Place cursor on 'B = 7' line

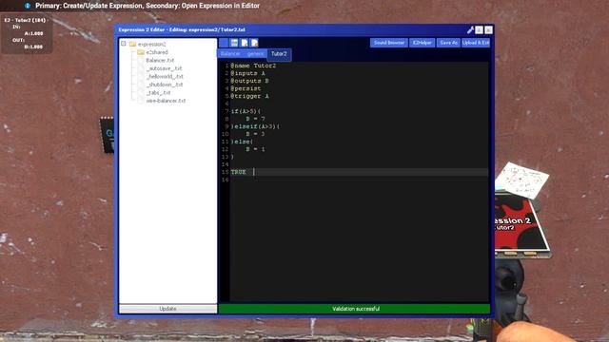click(x=255, y=119)
